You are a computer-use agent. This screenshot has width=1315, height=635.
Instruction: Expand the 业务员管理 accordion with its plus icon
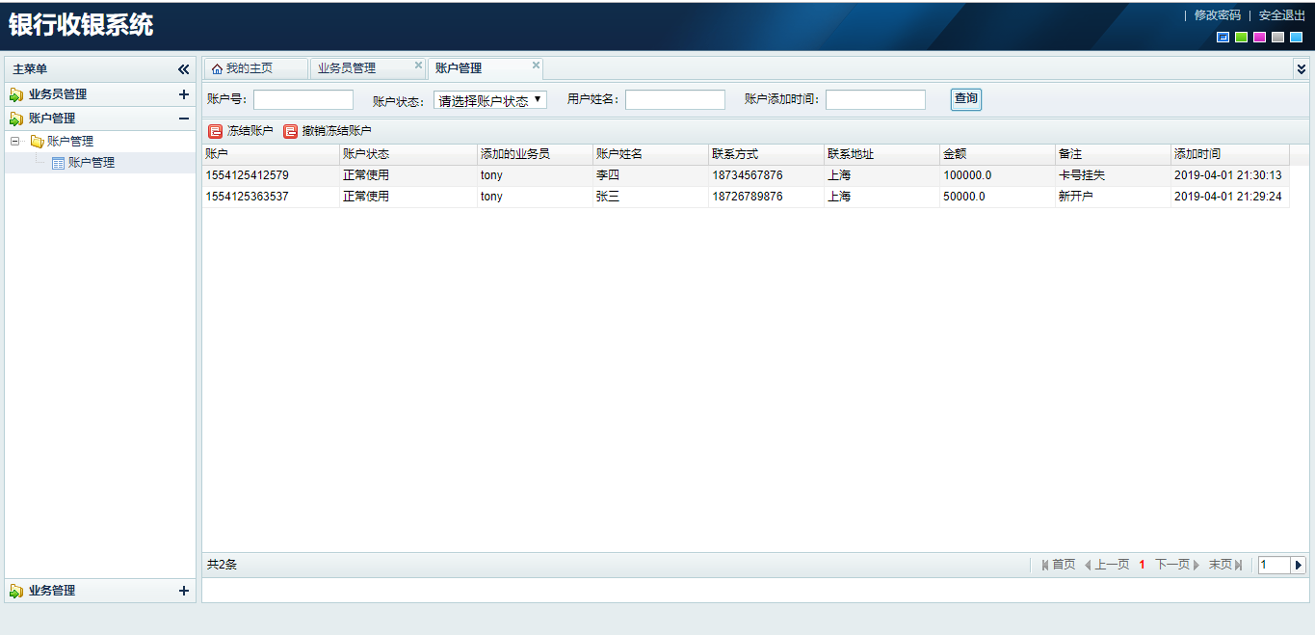point(183,94)
